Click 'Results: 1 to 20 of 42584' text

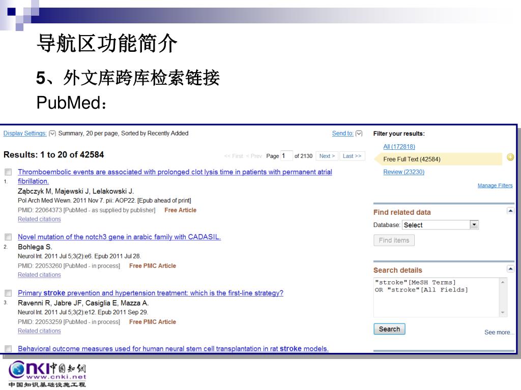tap(53, 154)
